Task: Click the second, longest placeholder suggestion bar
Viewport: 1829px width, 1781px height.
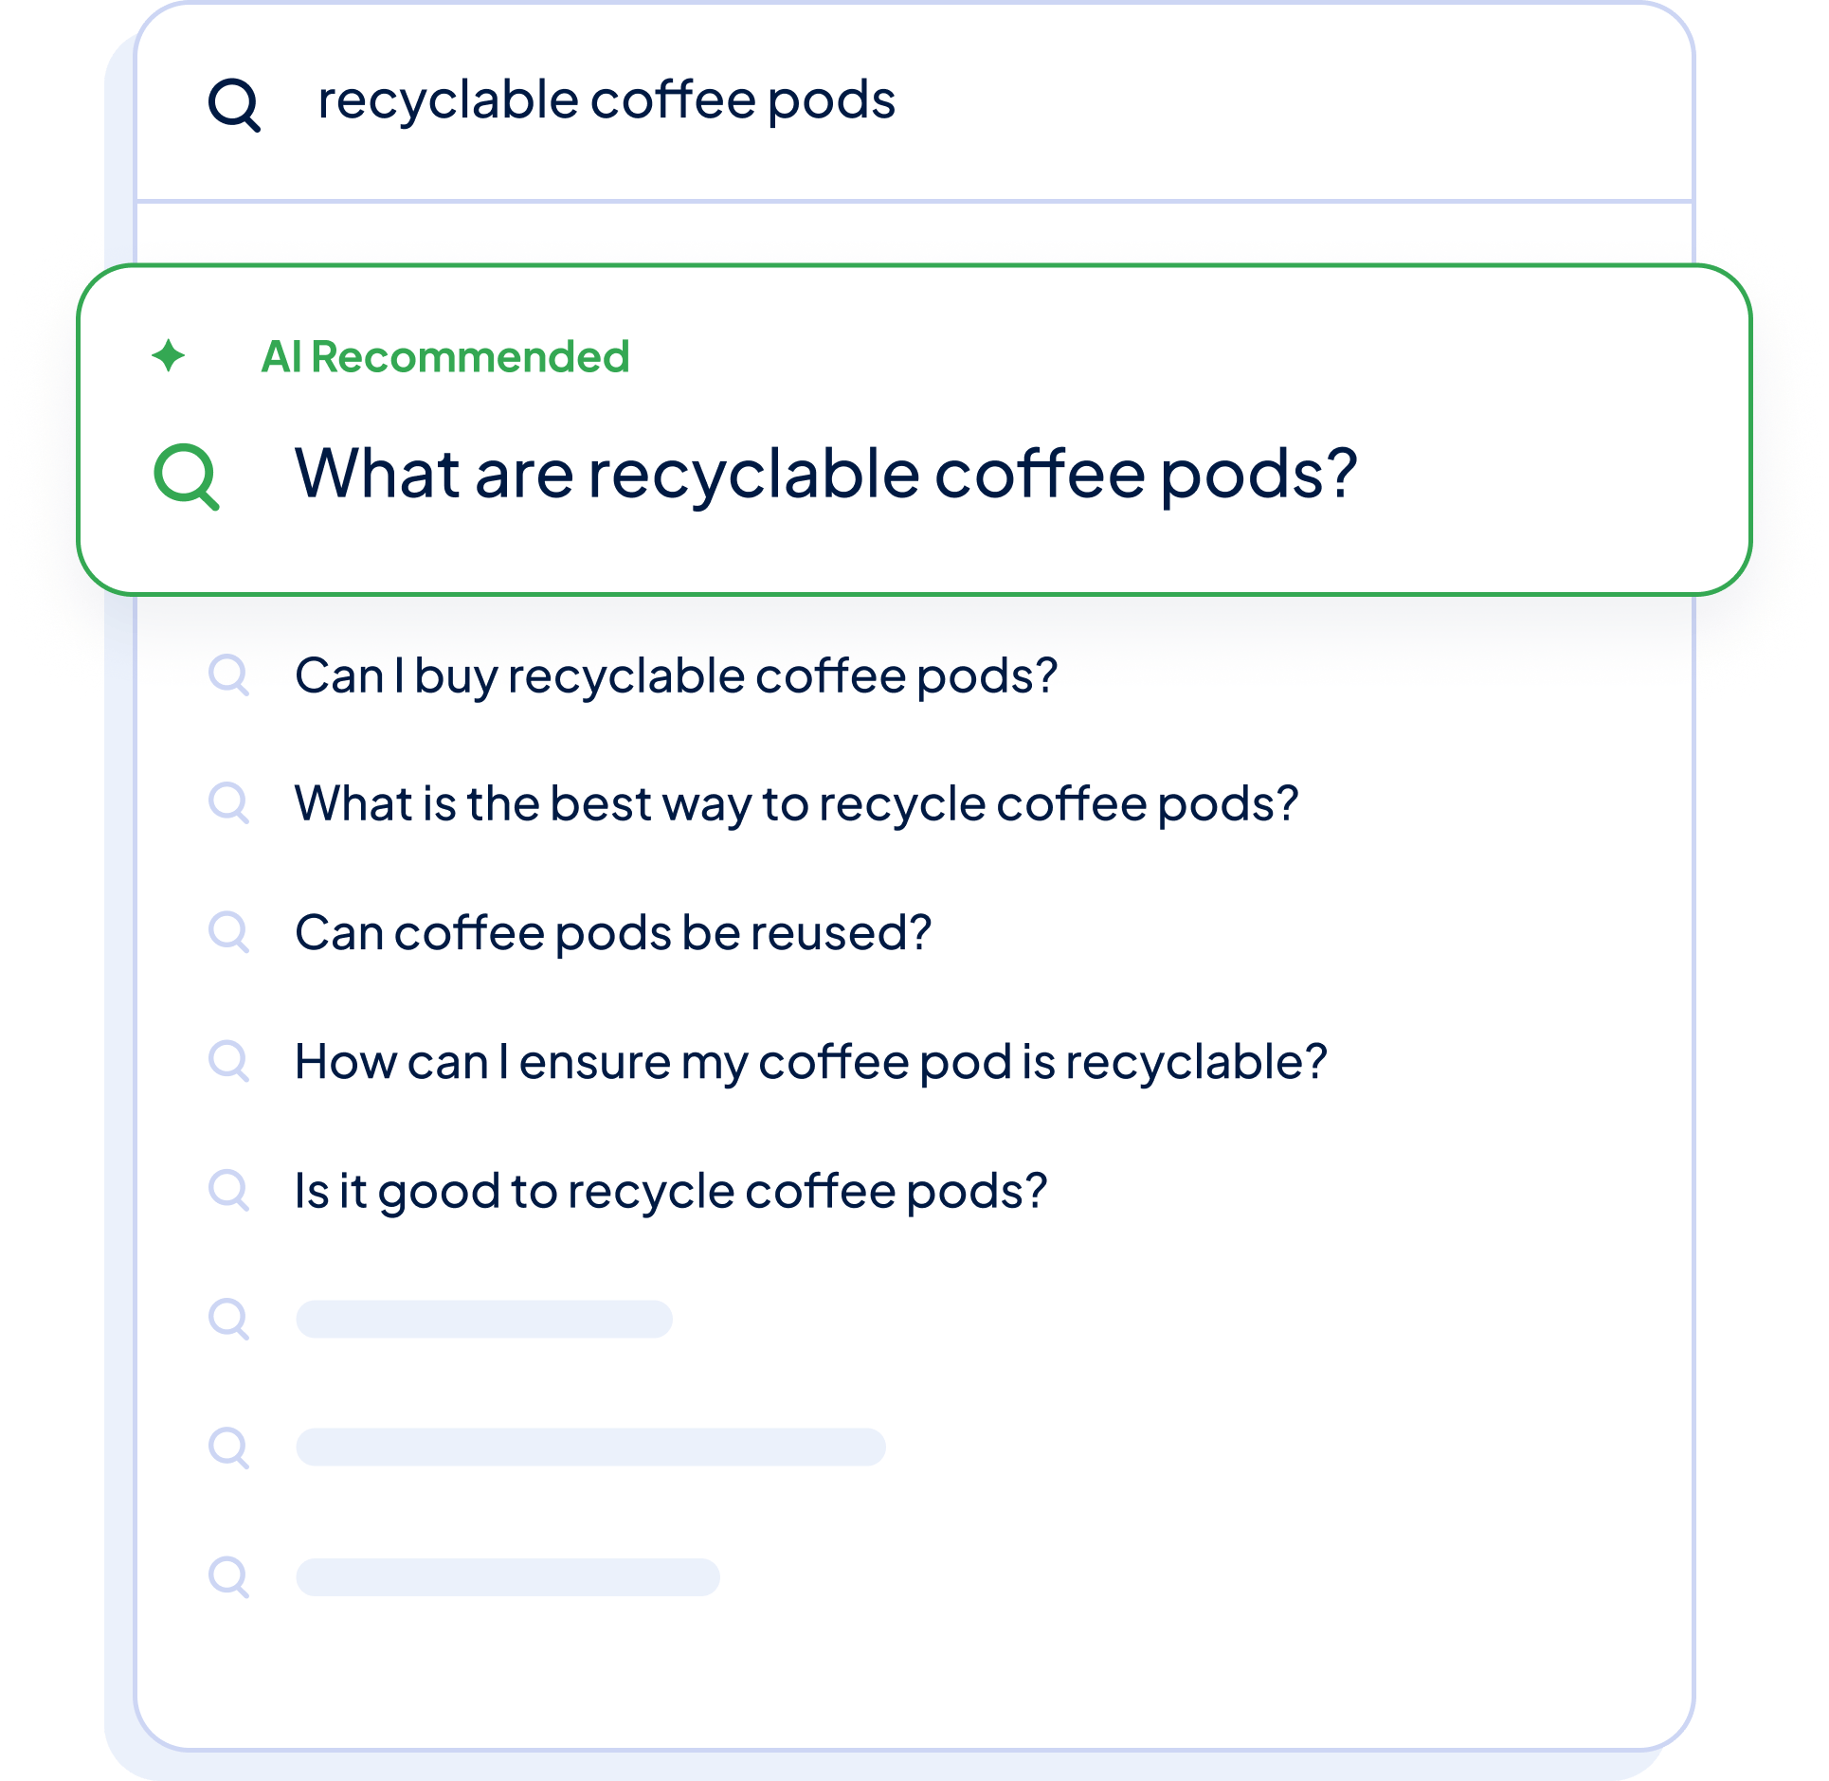Action: coord(590,1447)
